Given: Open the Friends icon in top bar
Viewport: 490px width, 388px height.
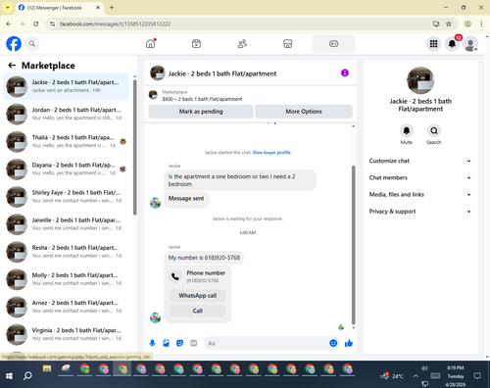Looking at the screenshot, I should point(242,43).
